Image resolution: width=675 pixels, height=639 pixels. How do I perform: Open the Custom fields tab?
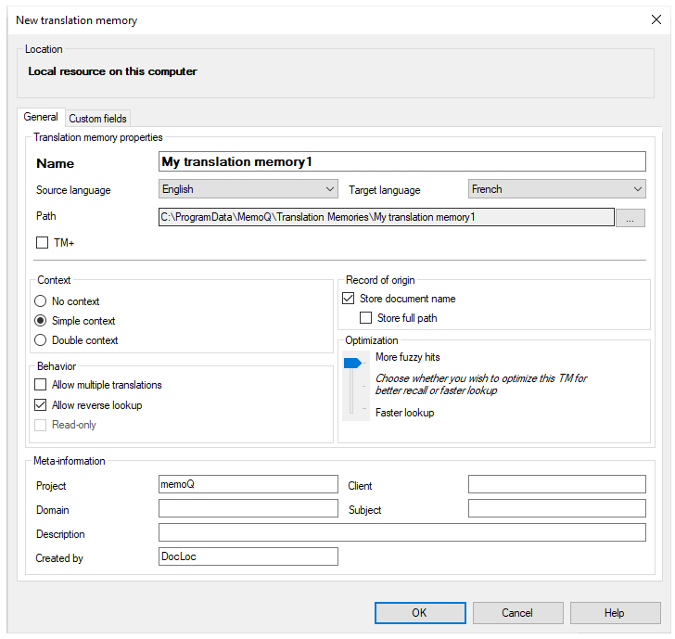click(97, 119)
